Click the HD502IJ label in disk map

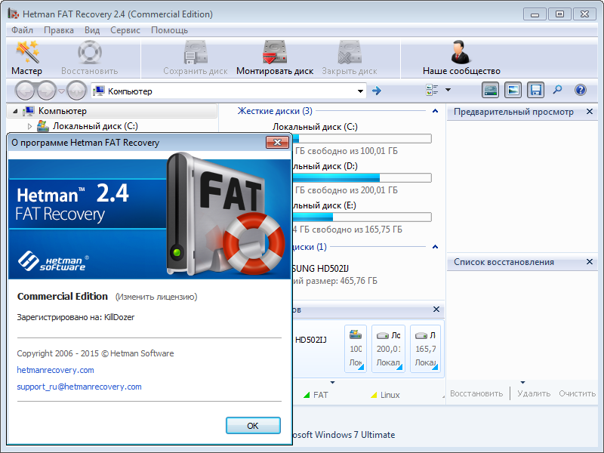(310, 340)
